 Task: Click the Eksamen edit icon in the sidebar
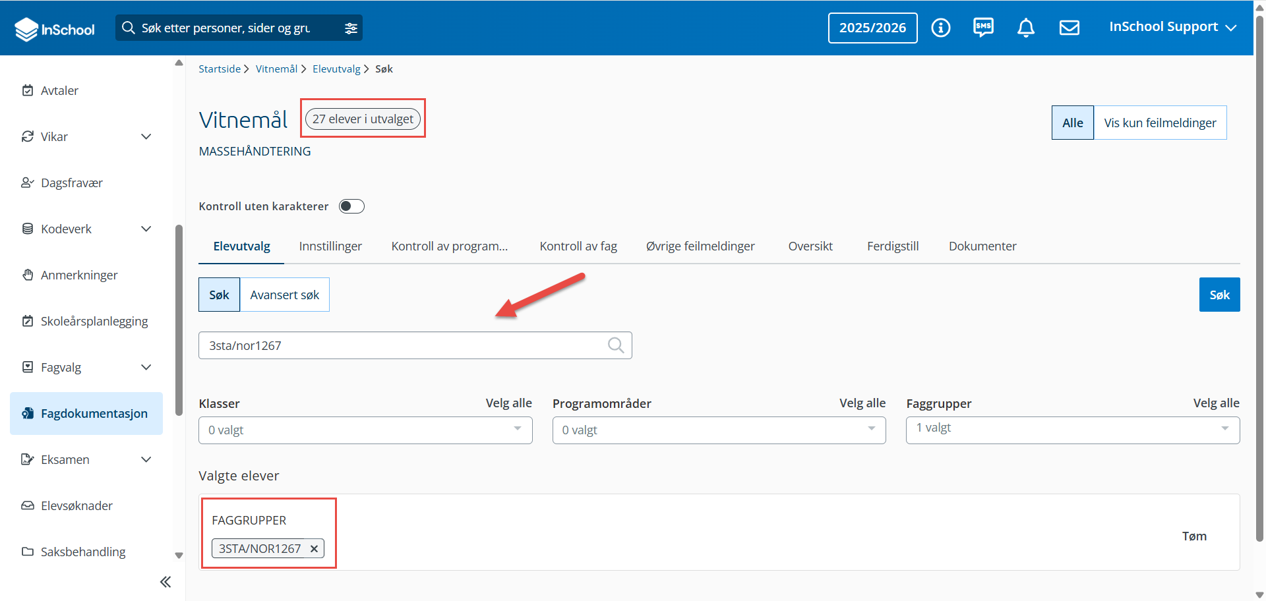tap(28, 459)
